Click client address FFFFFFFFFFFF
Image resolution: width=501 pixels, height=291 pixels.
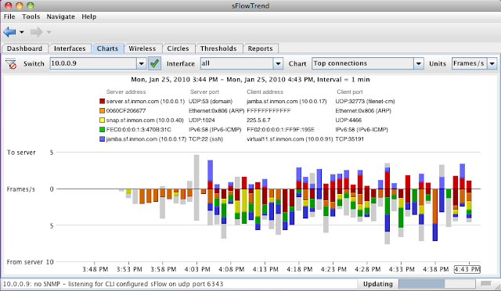pos(269,111)
